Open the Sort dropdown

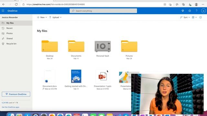[185, 17]
